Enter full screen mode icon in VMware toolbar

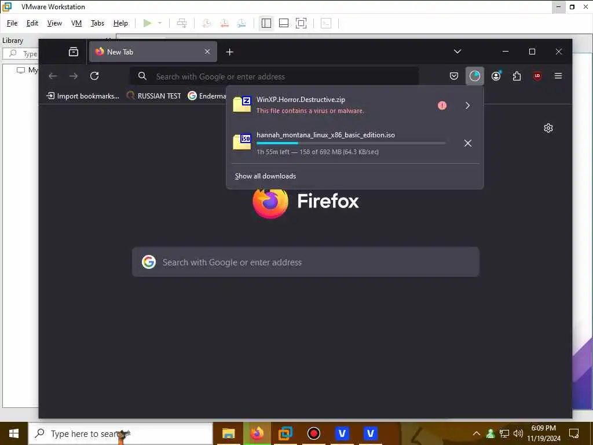pos(301,23)
